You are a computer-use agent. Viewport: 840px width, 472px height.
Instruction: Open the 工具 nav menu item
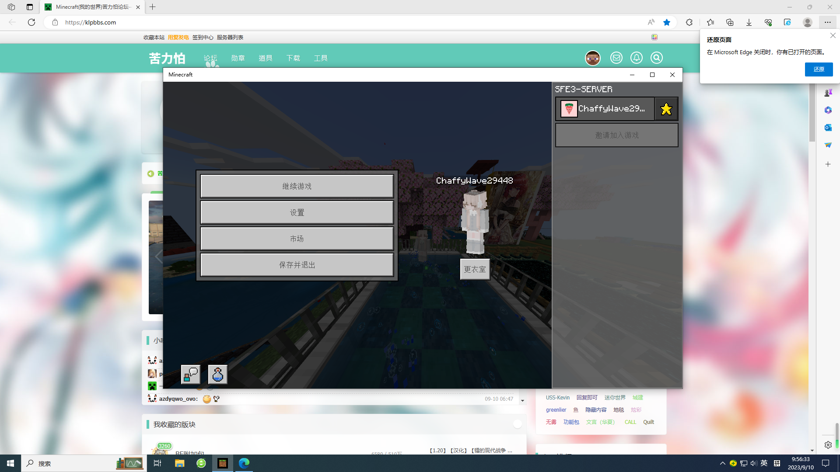[321, 58]
